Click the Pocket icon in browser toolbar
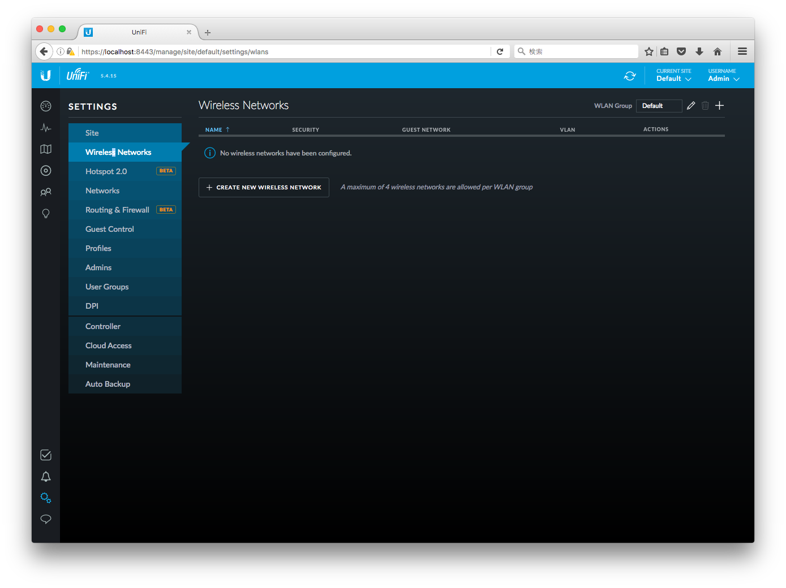 coord(681,51)
